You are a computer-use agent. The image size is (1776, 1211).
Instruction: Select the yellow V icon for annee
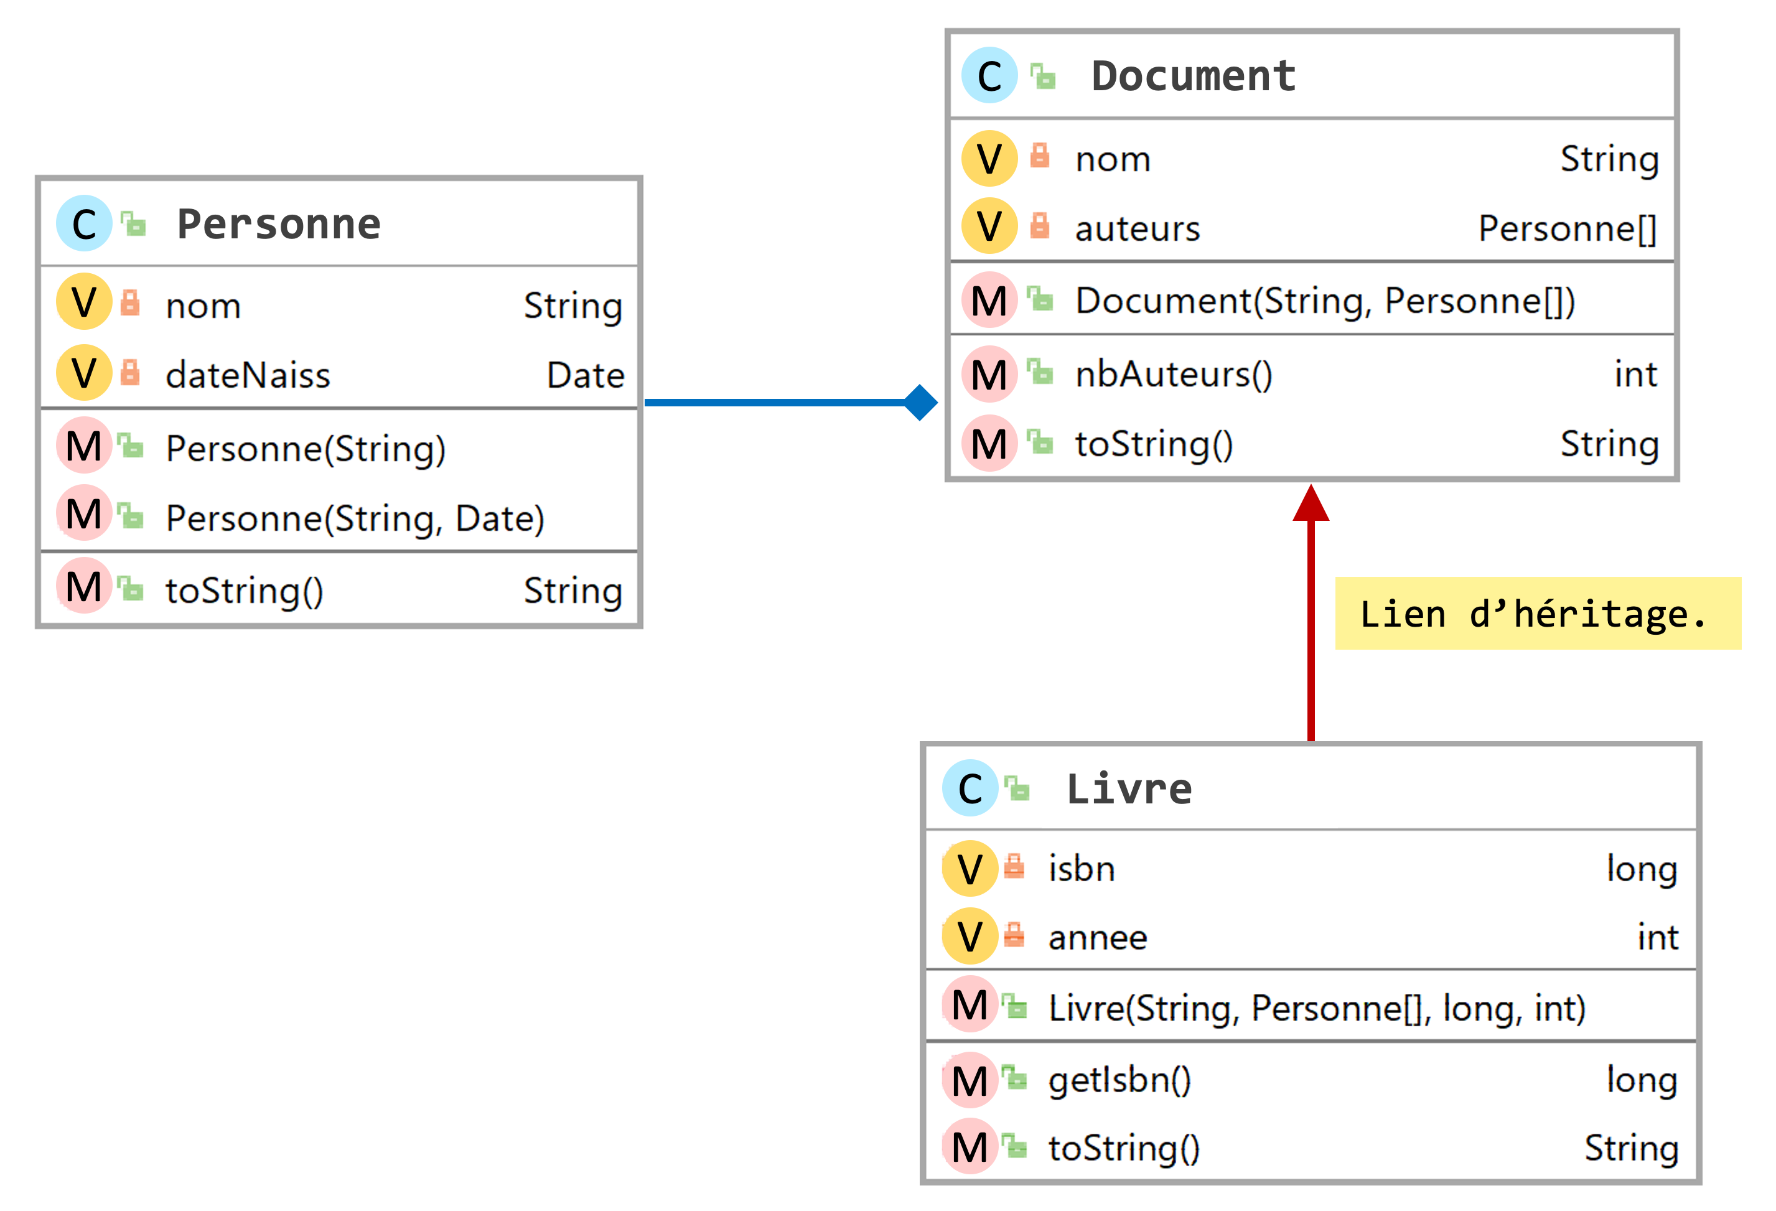971,936
